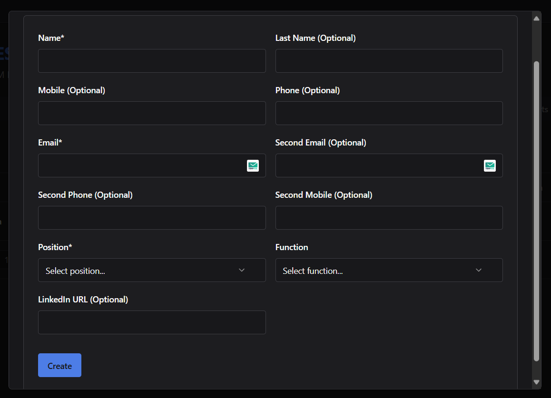Click inside the Email text field
Screen dimensions: 551x398
140,165
